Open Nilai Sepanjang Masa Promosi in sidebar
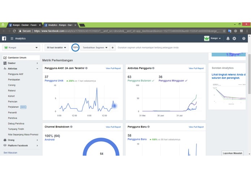This screenshot has width=251, height=178. pos(23,134)
